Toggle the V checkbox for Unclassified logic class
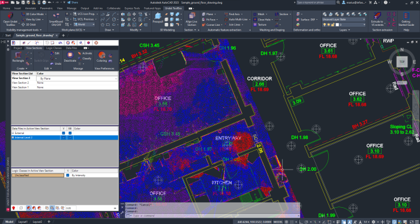Screen dimensions: 420x224 pyautogui.click(x=68, y=175)
